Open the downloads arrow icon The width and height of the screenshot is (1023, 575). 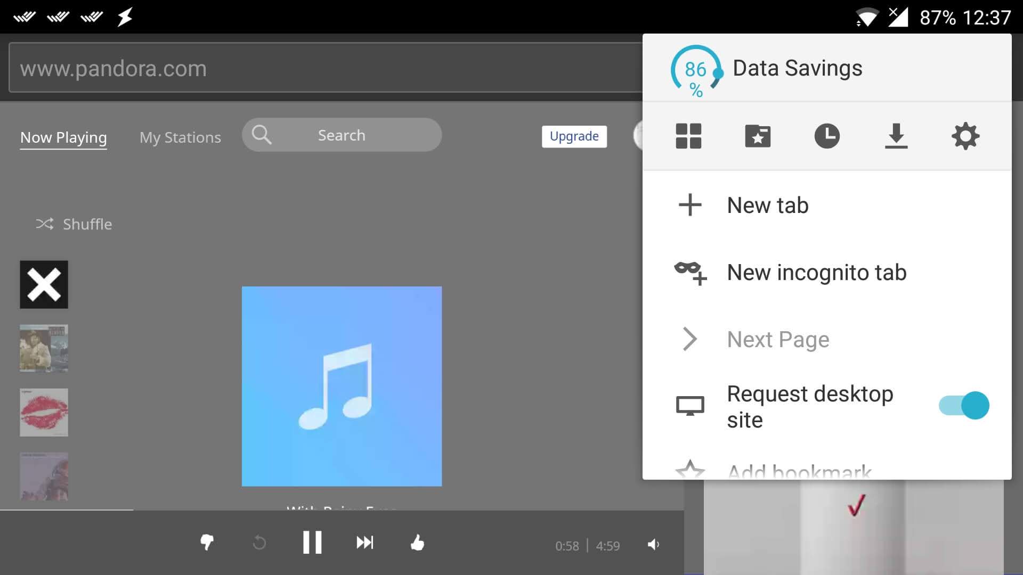click(x=896, y=136)
